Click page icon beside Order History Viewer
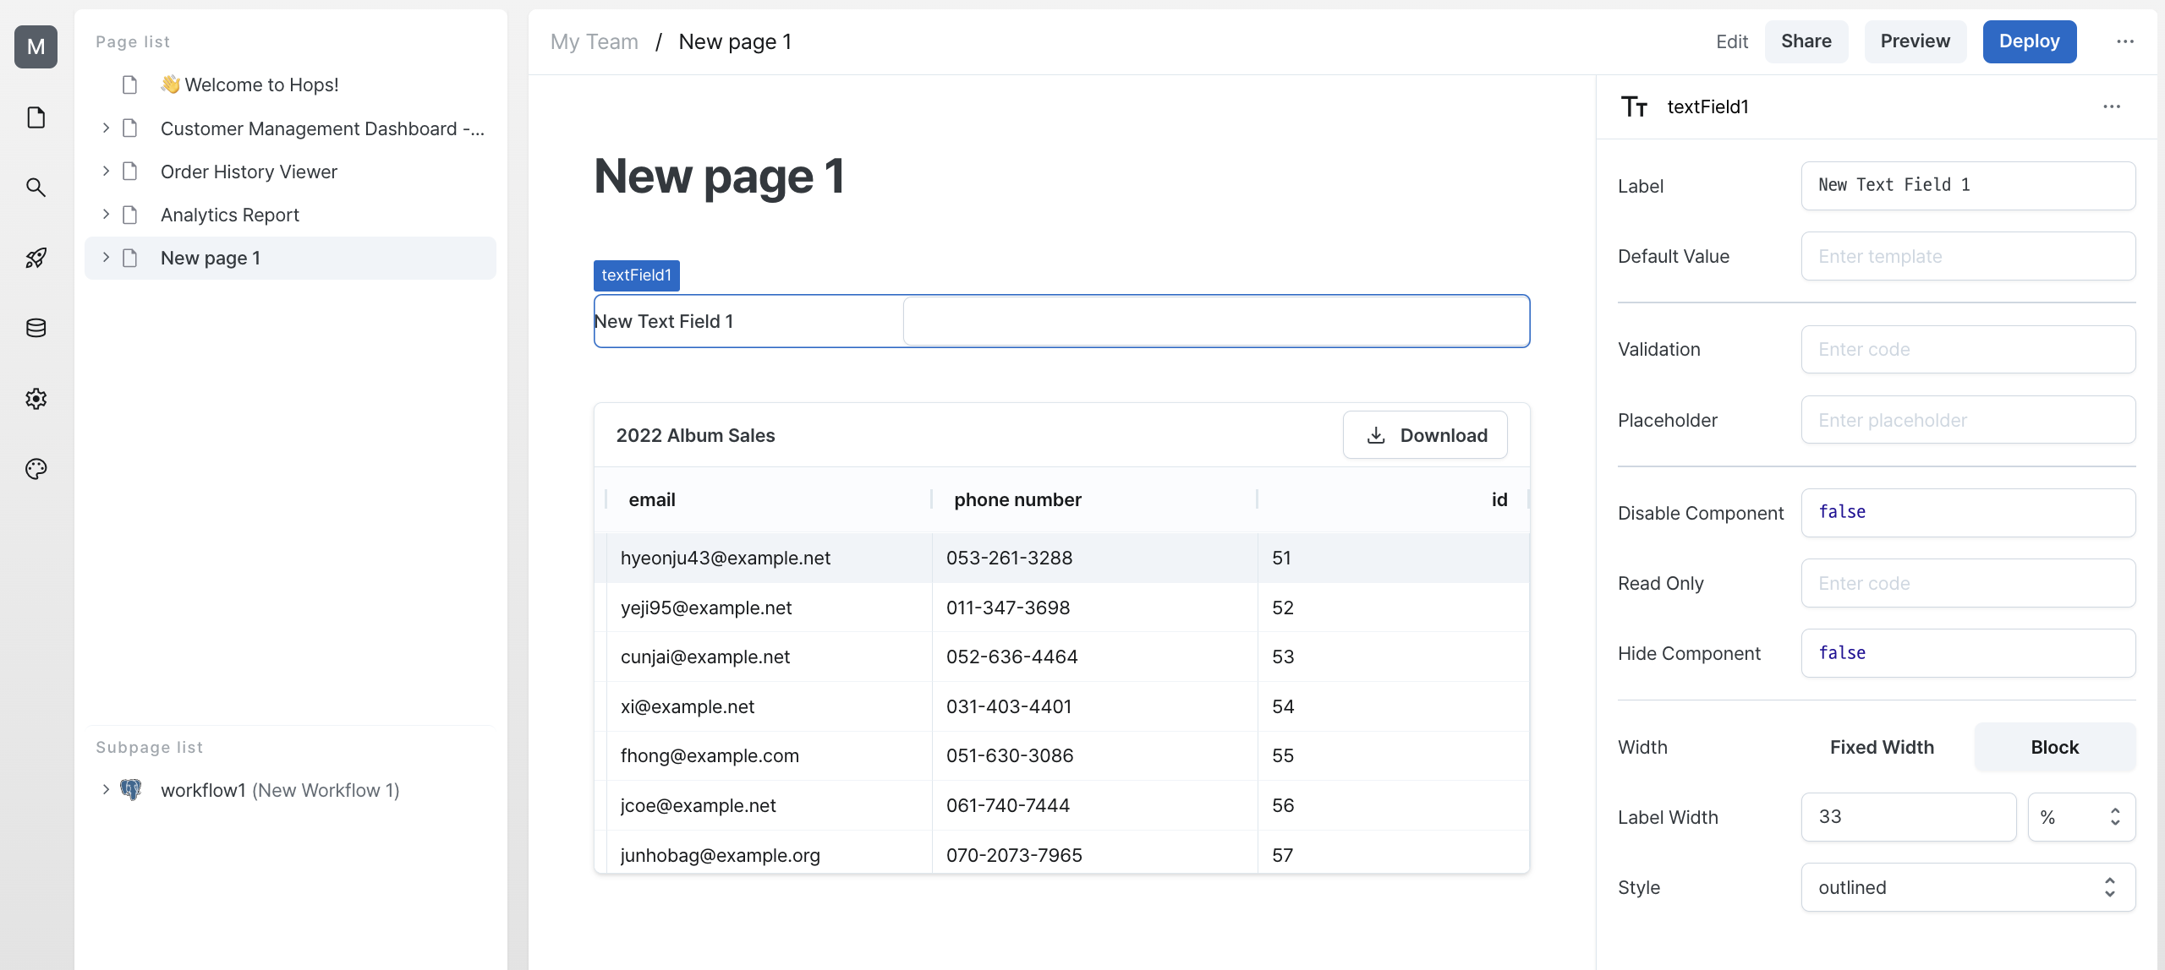Screen dimensions: 2165x970 click(x=129, y=172)
